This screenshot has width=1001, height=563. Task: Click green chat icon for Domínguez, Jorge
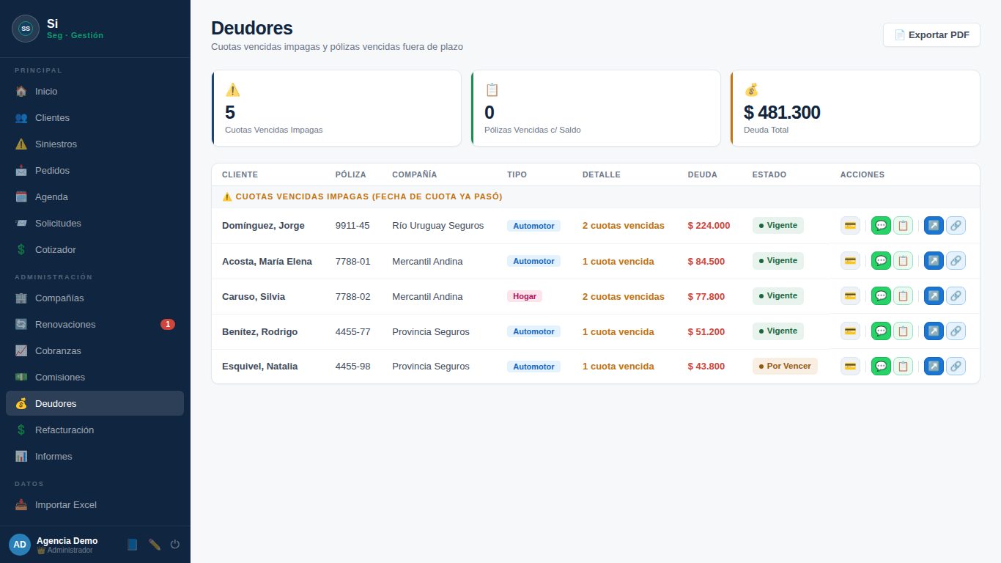881,226
